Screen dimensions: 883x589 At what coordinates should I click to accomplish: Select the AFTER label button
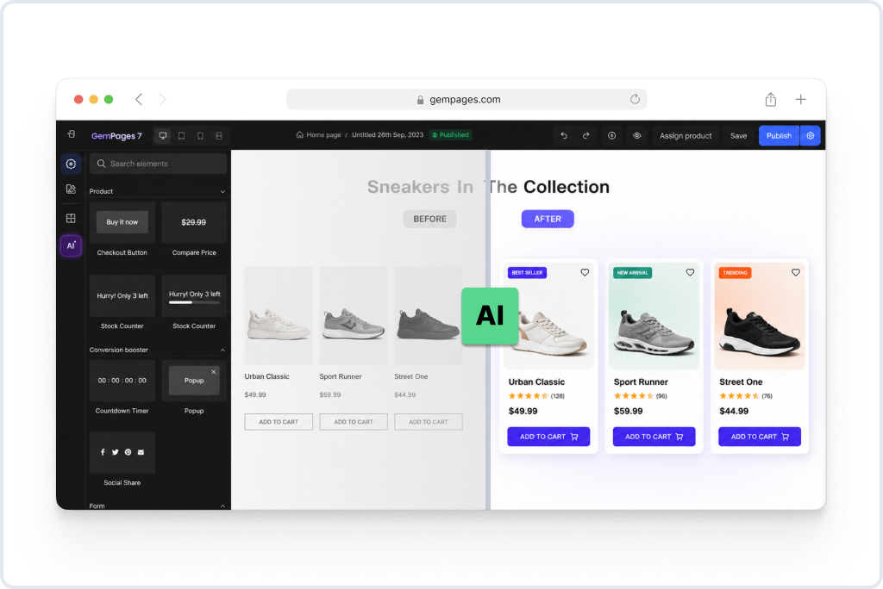(548, 219)
